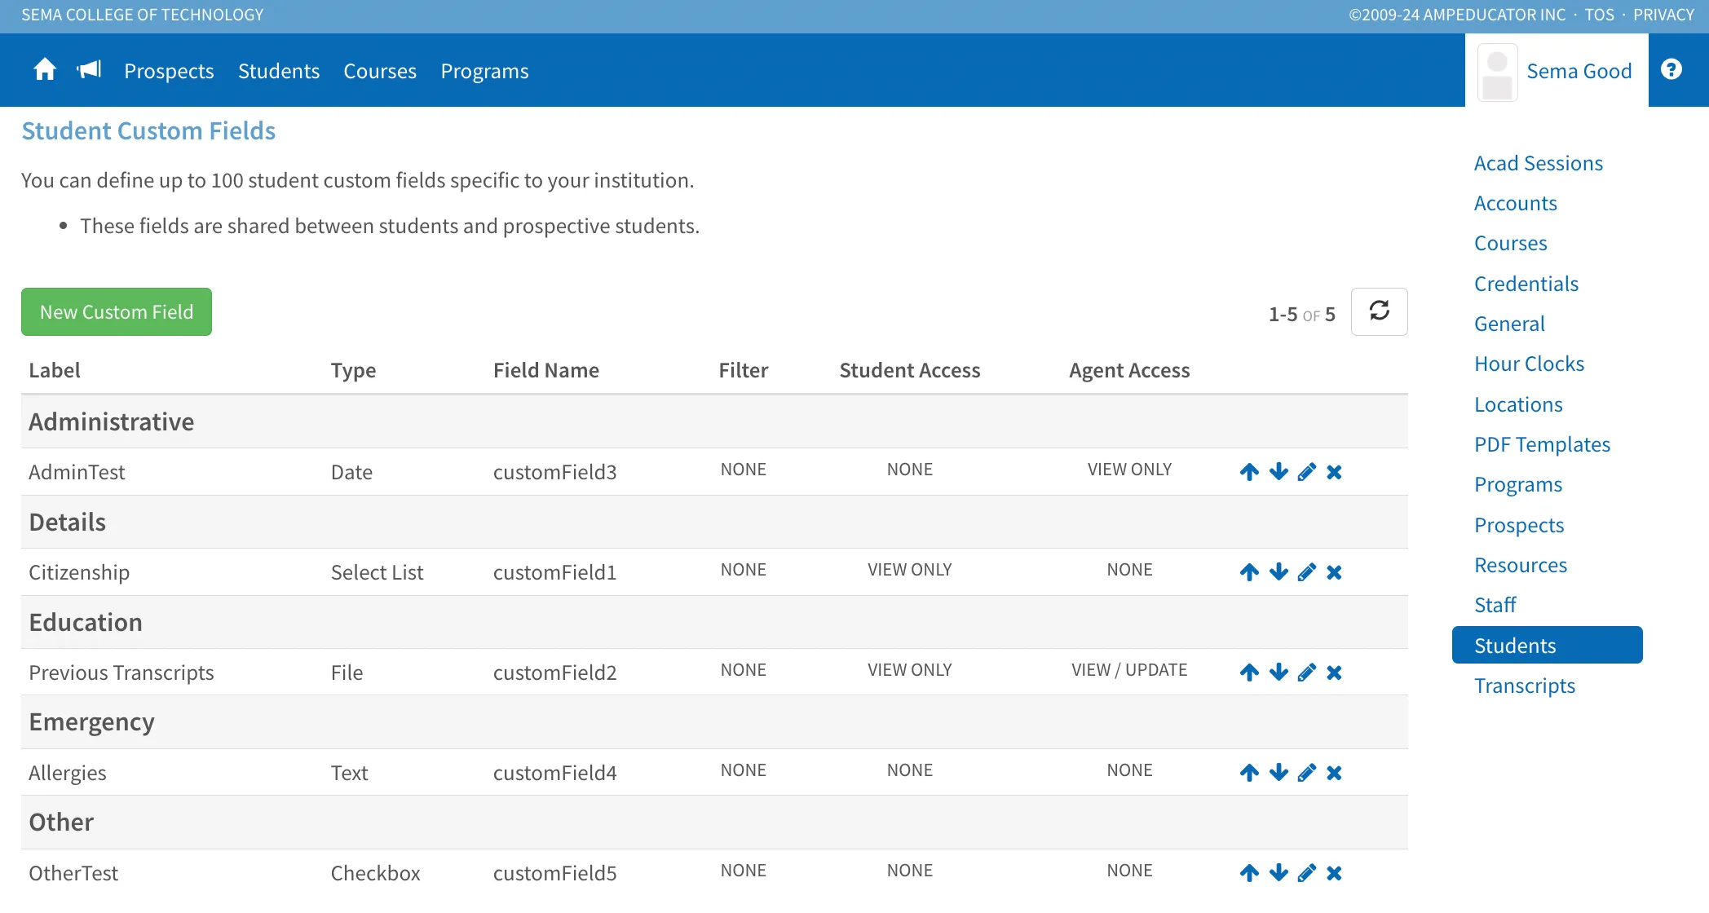Click the Student Custom Fields heading
Screen dimensions: 1709x913
click(148, 130)
